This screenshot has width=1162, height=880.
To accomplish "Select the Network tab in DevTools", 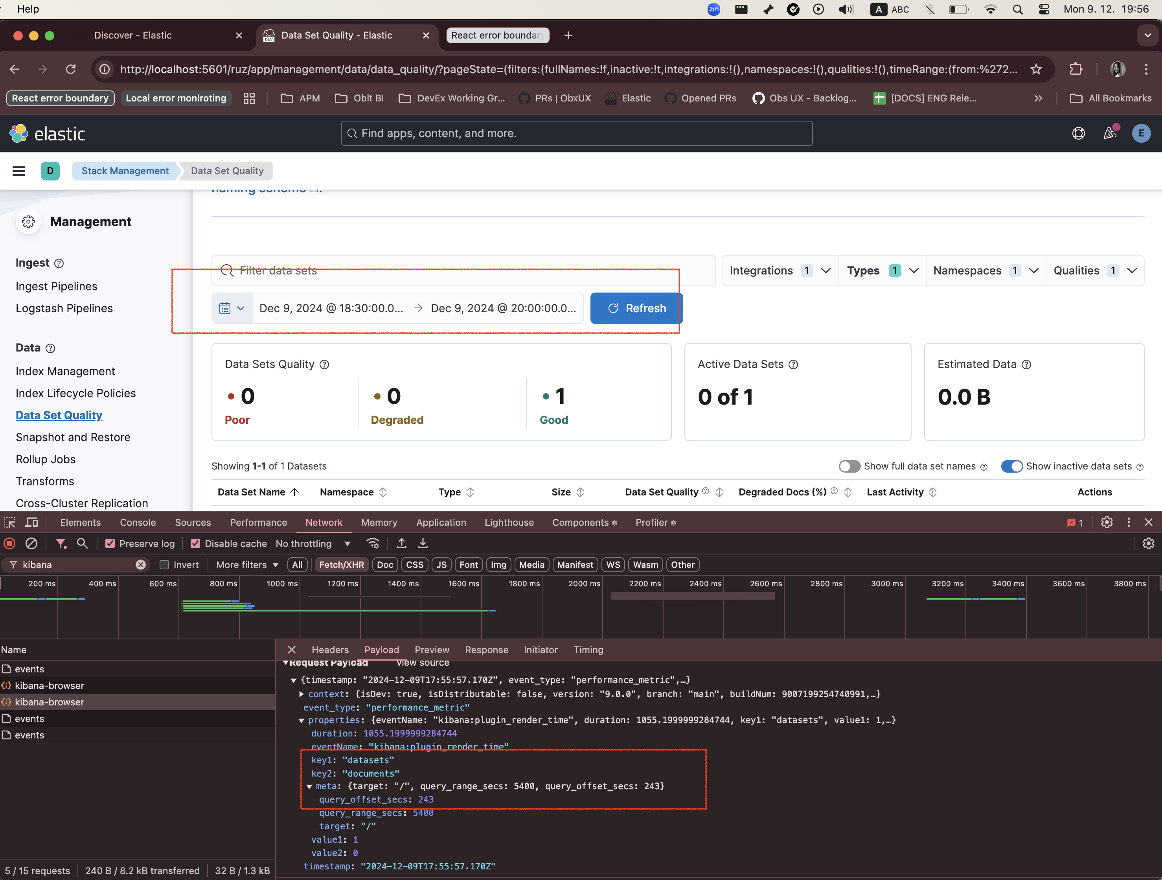I will click(x=324, y=522).
